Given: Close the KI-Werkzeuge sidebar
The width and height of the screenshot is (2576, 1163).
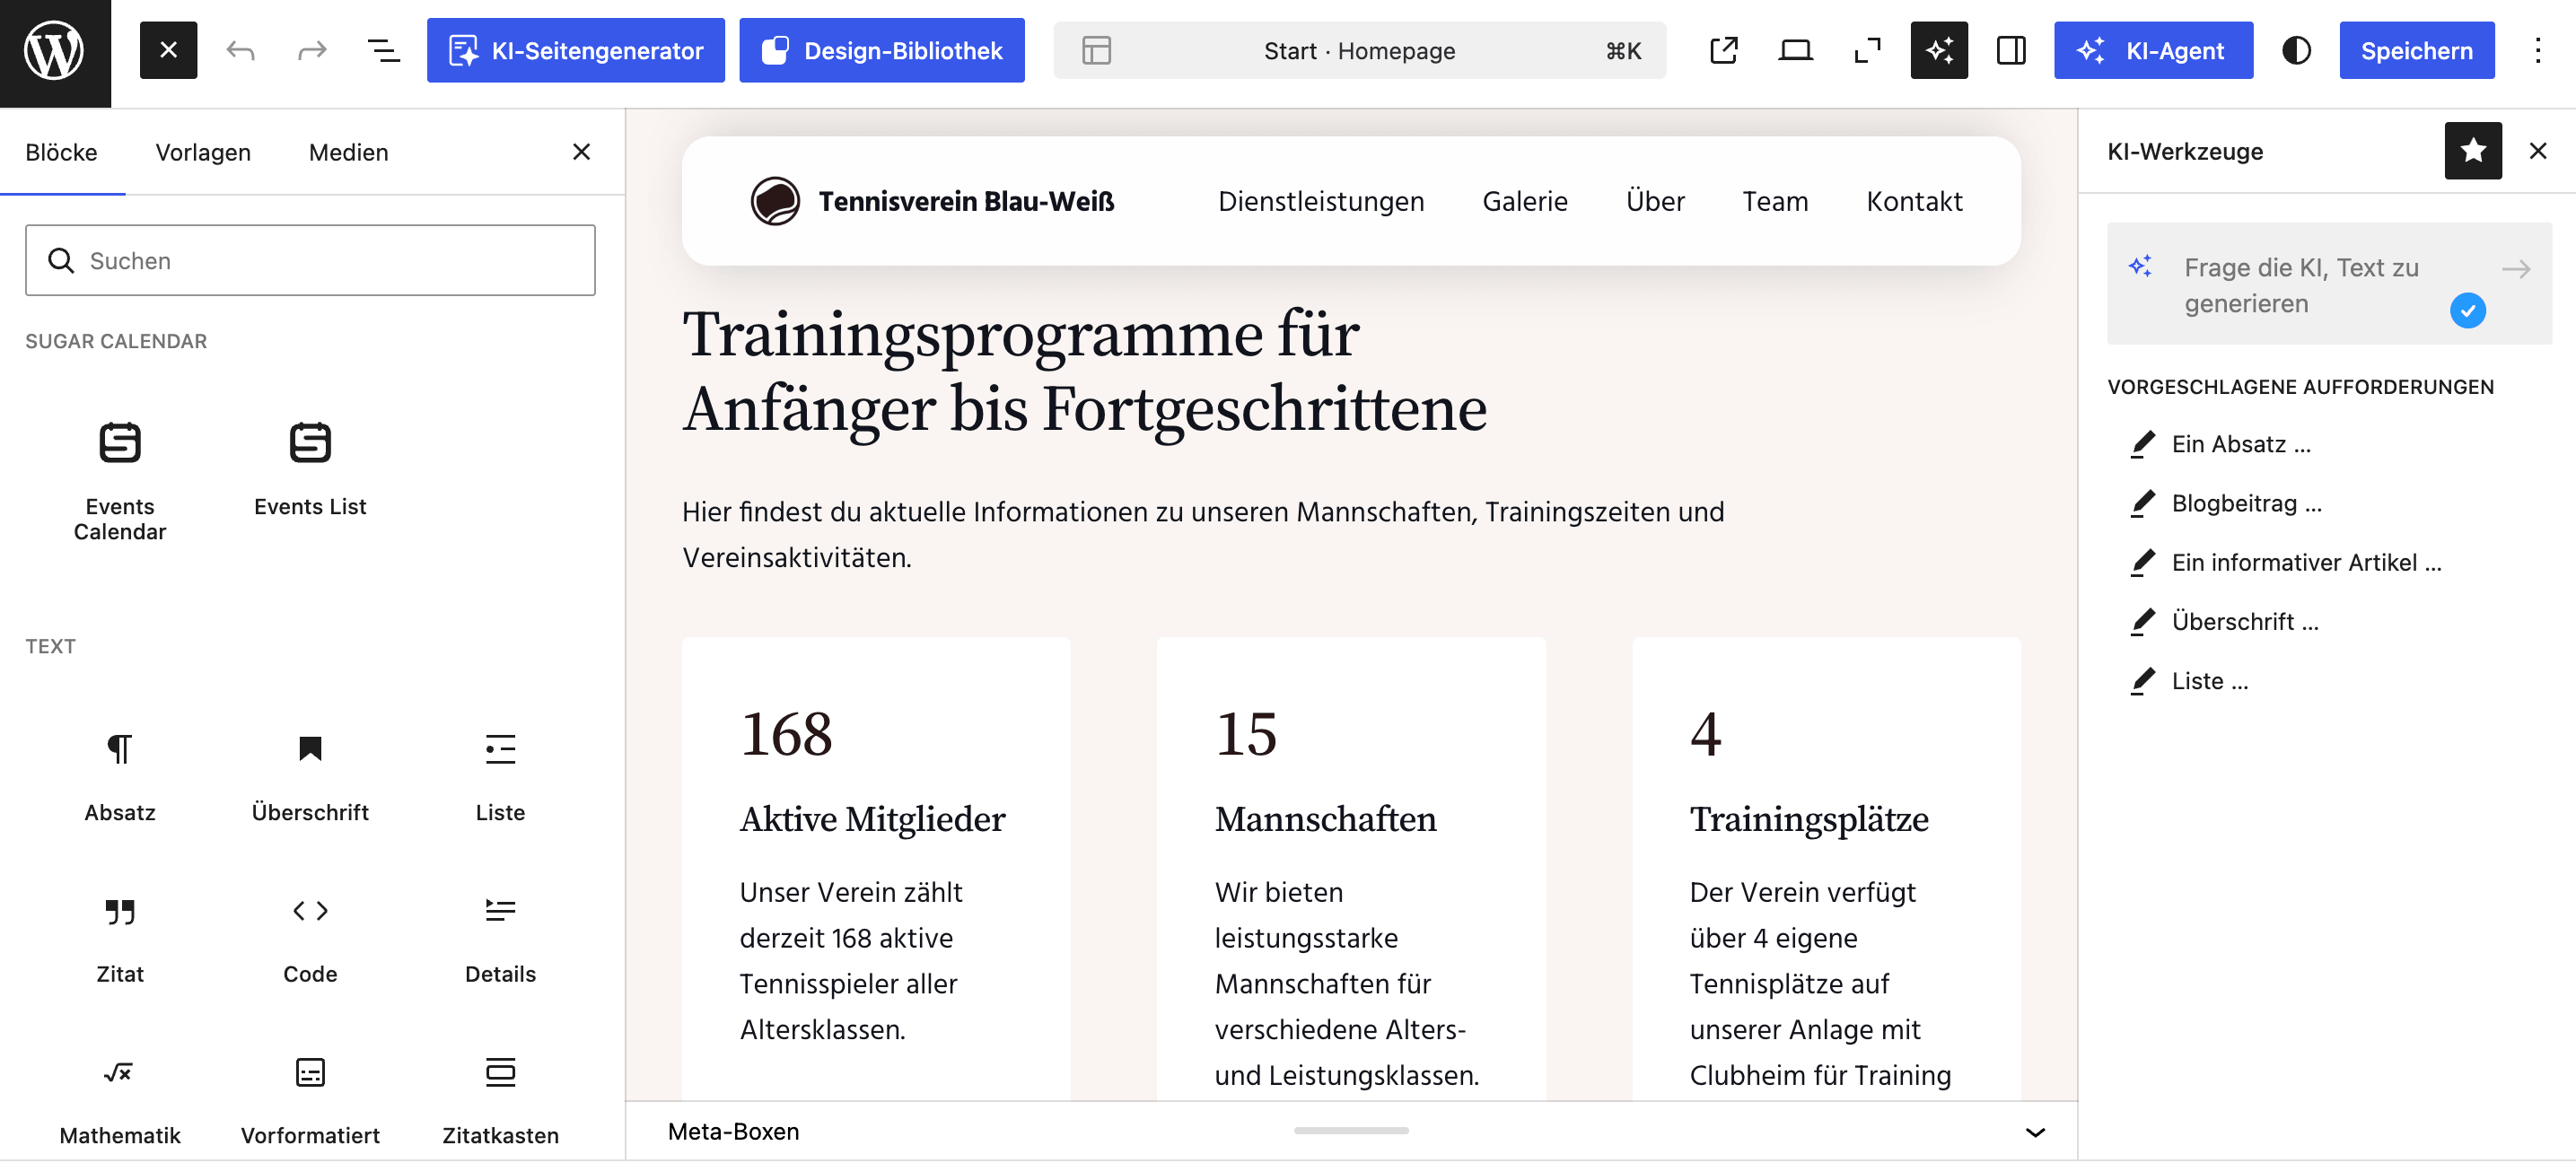Looking at the screenshot, I should click(x=2537, y=151).
